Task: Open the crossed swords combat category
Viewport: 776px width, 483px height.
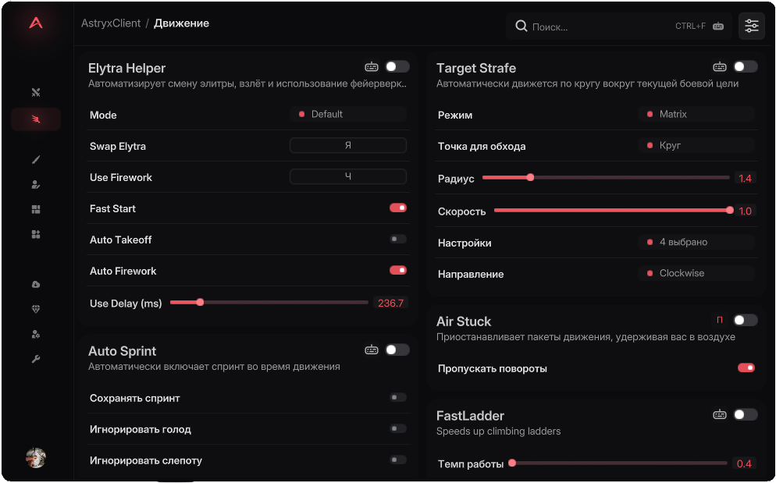Action: (36, 93)
